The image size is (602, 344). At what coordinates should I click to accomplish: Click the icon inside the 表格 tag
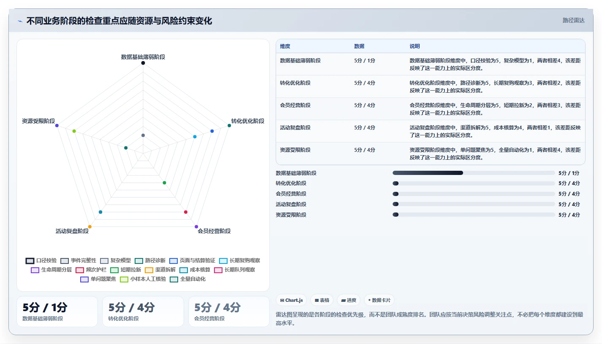317,301
